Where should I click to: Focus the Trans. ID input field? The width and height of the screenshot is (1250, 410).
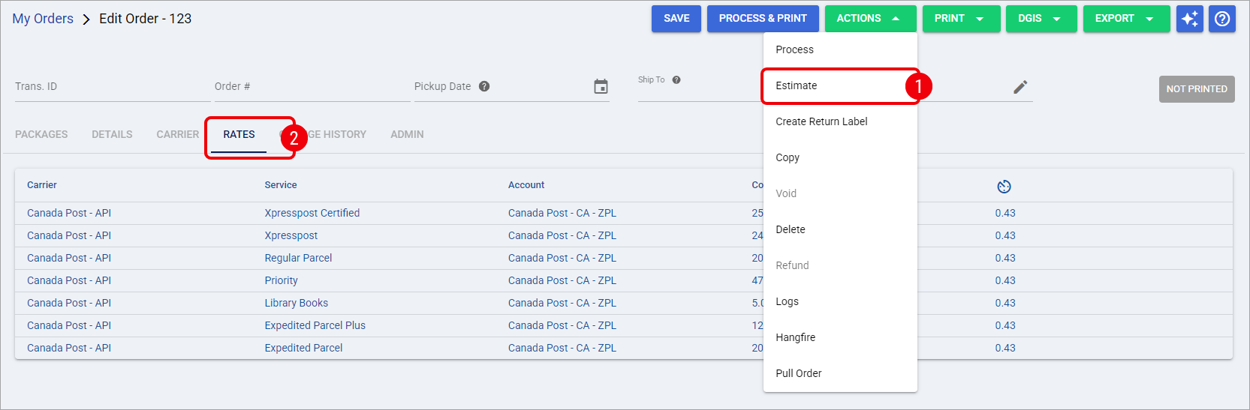tap(113, 86)
